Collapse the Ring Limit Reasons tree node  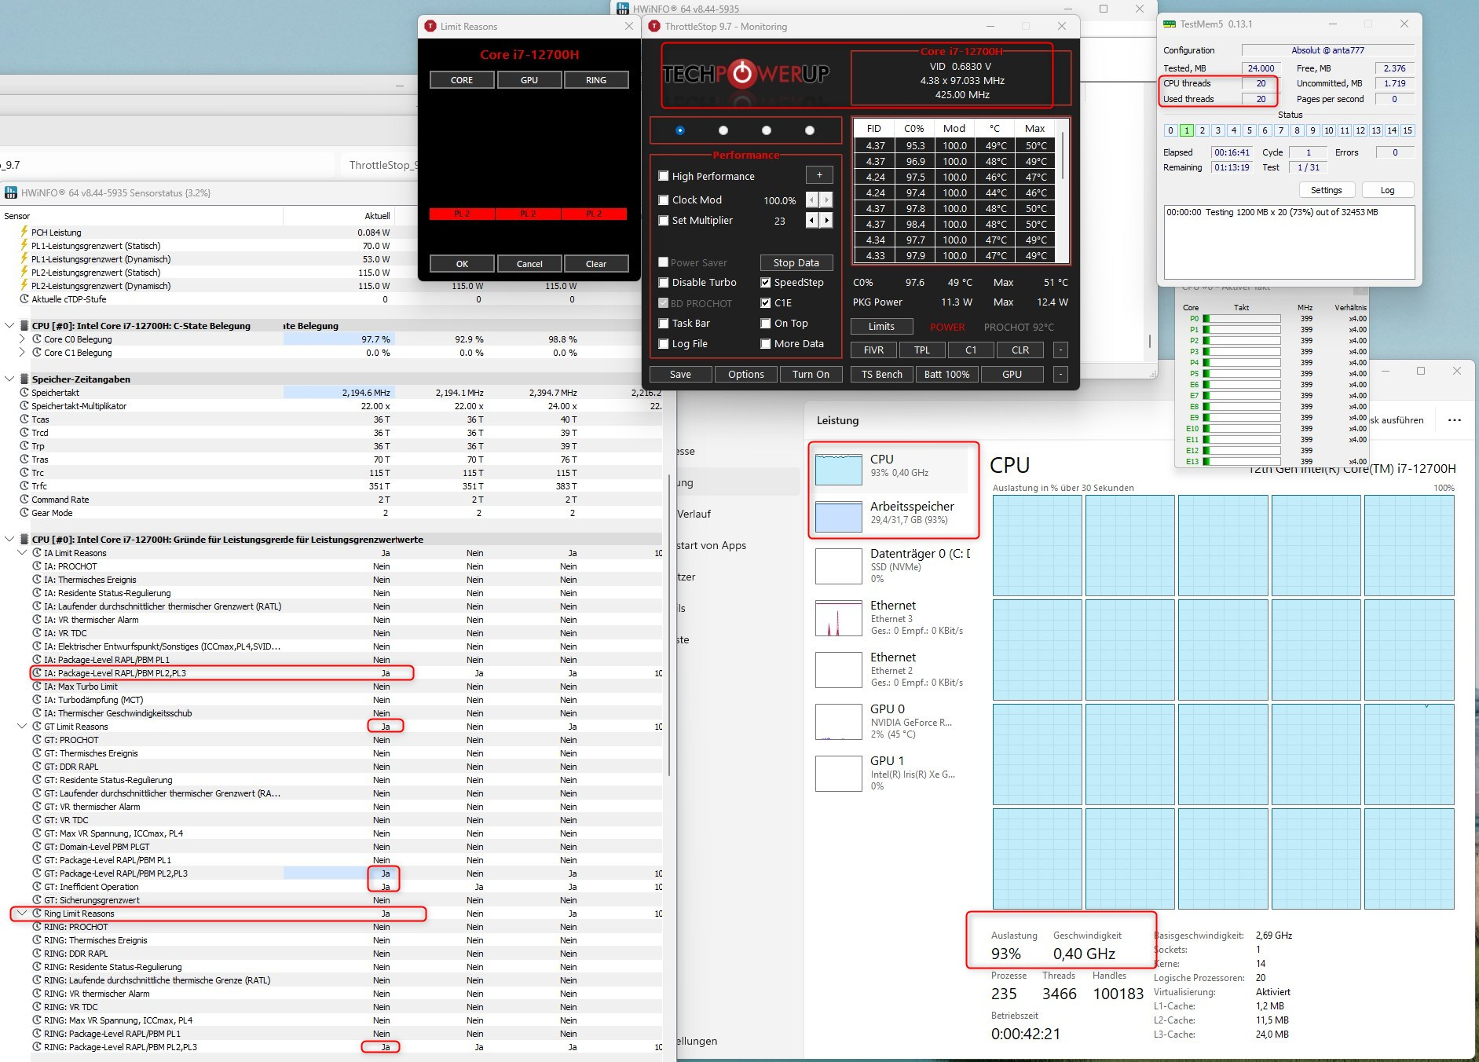point(22,913)
